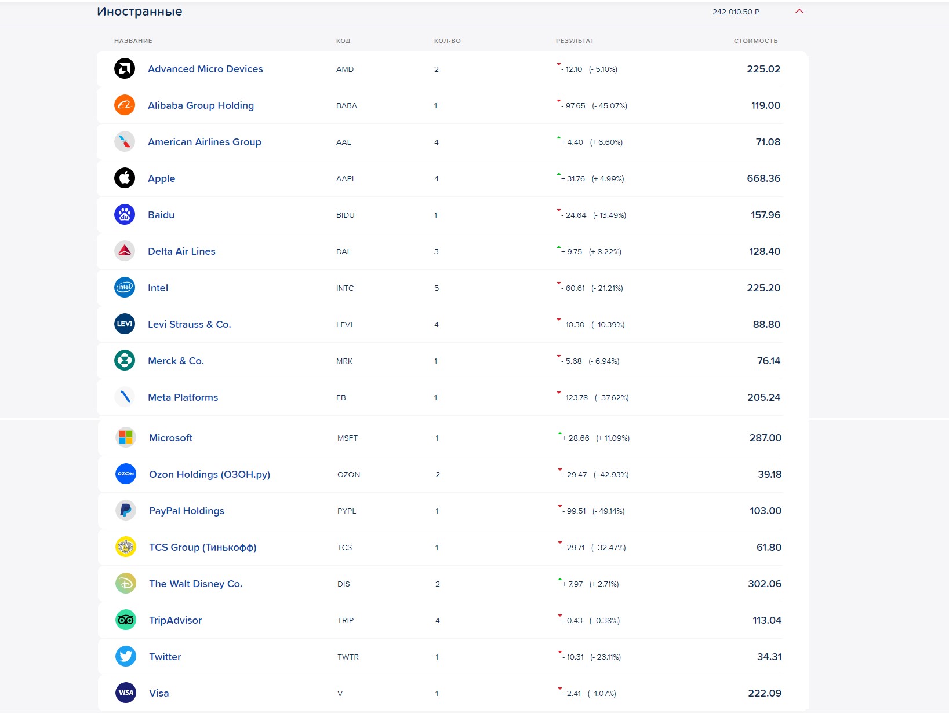Open the Visa stock name link

(159, 693)
